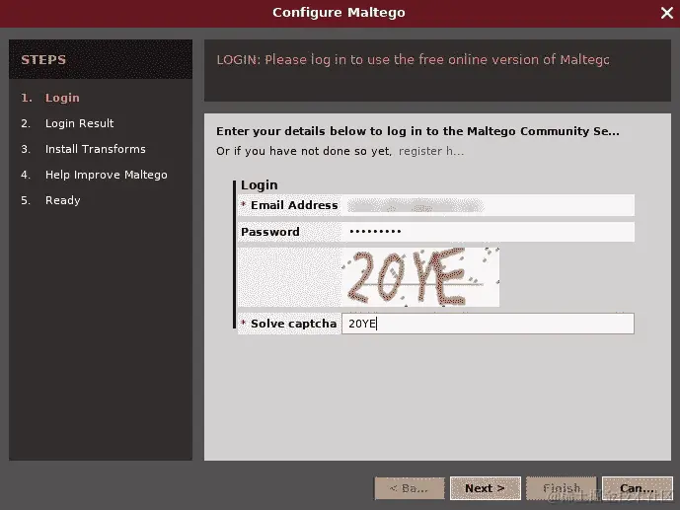Click the 'Or if you have not done so yet' text
Screen dimensions: 680x510
pos(304,151)
